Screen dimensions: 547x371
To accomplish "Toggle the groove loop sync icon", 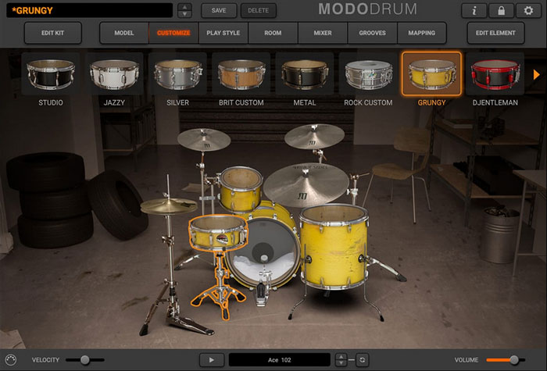I will tap(362, 359).
